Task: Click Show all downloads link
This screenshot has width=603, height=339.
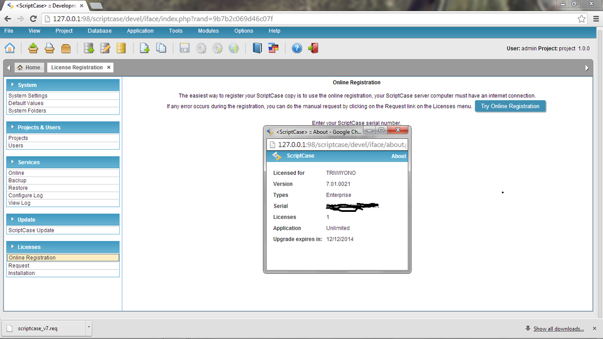Action: pyautogui.click(x=558, y=329)
